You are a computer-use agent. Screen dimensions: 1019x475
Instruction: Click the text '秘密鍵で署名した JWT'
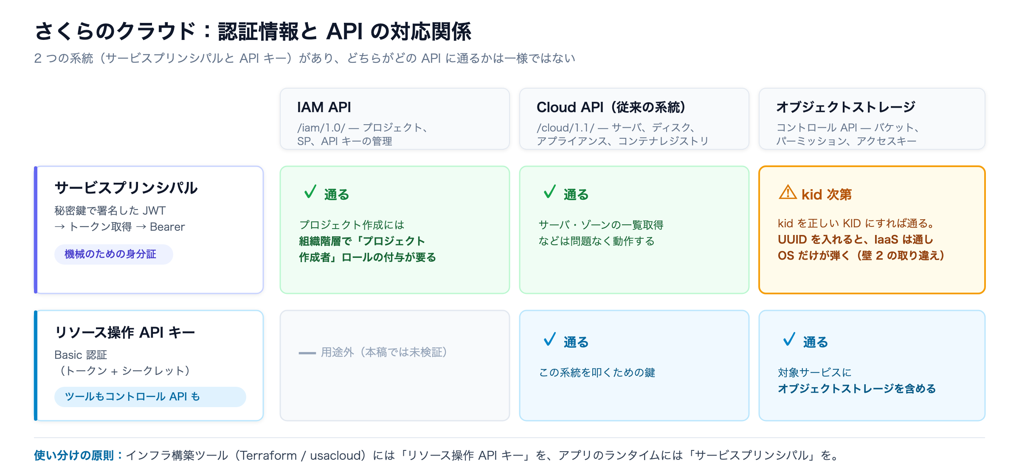pos(110,211)
